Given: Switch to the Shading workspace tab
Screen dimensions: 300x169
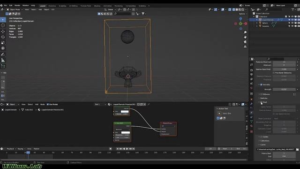Looking at the screenshot, I should (97, 6).
